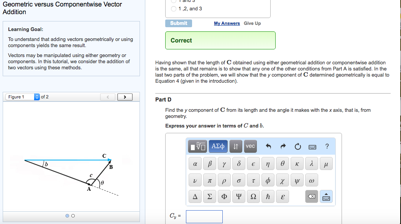Open the My Answers link
Image resolution: width=401 pixels, height=224 pixels.
[x=227, y=23]
